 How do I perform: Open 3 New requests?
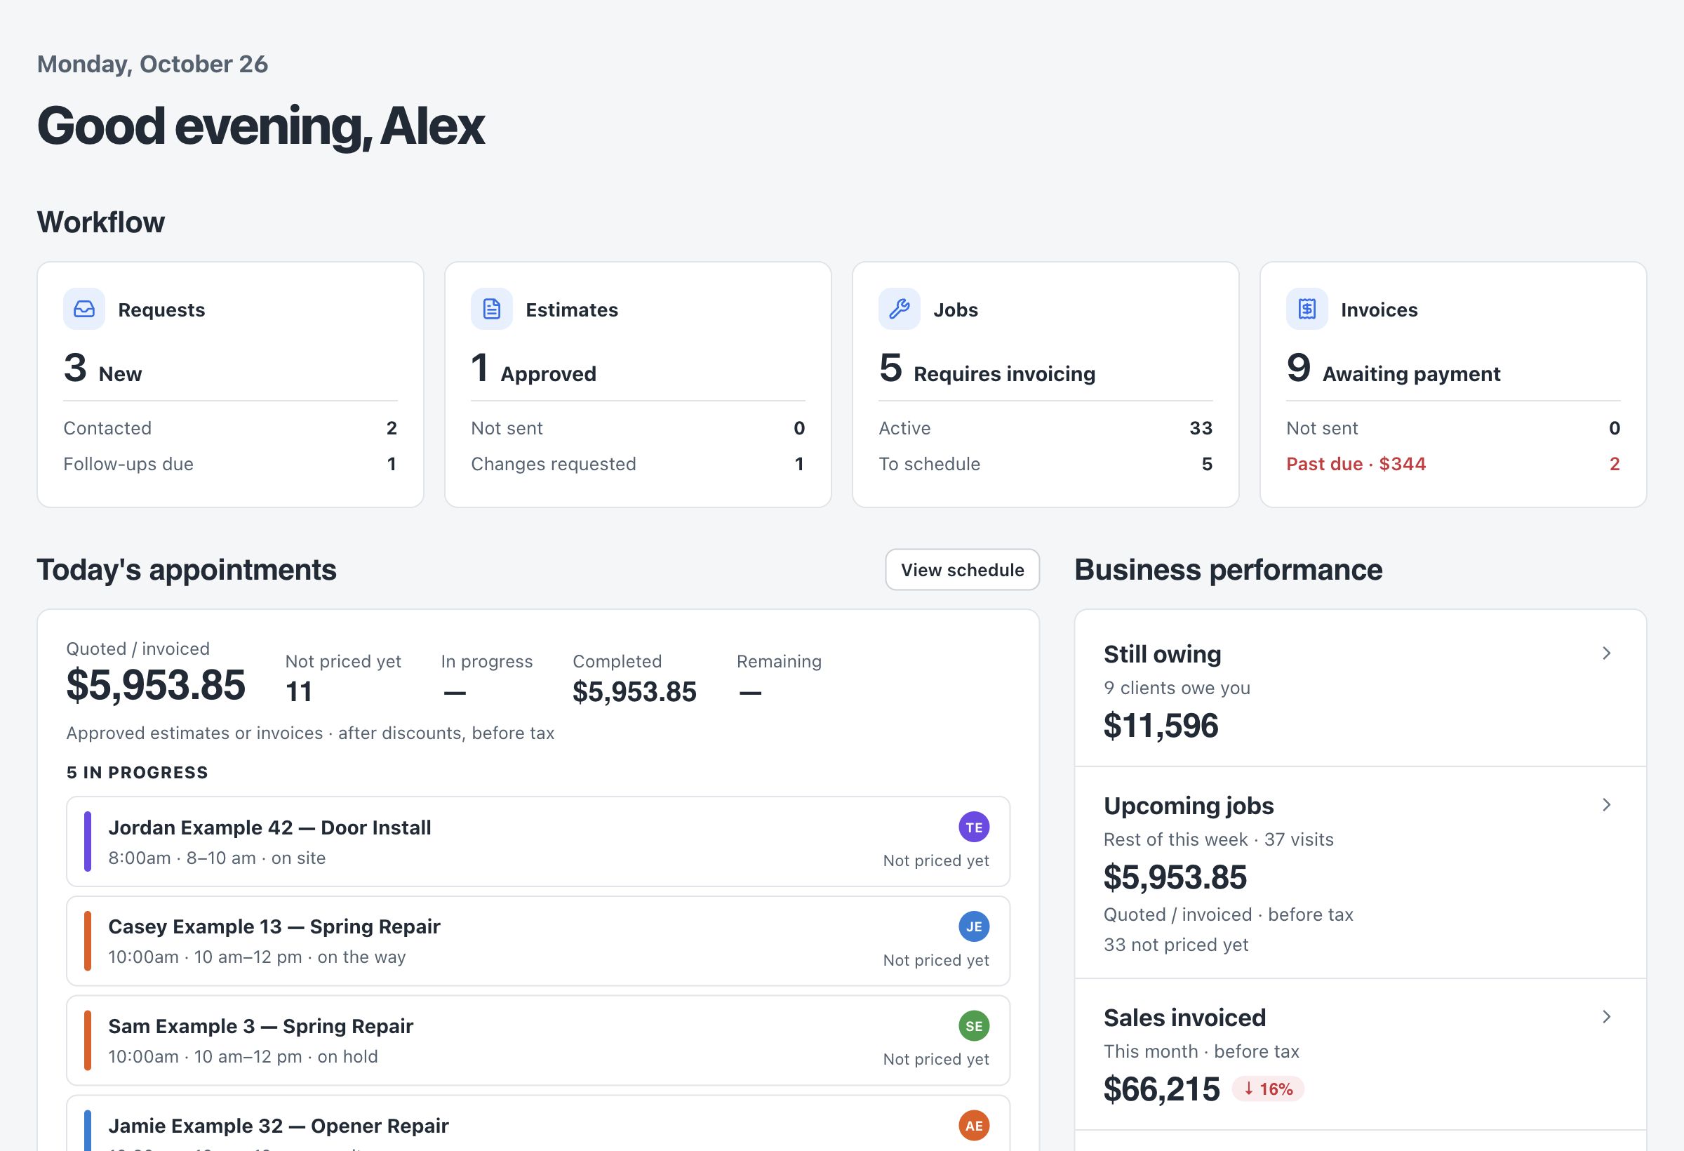103,368
